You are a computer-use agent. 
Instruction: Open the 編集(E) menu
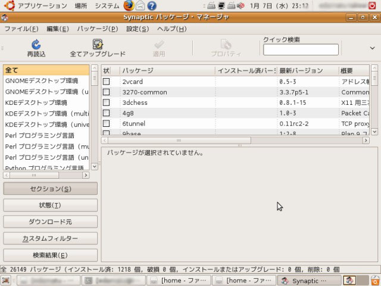pyautogui.click(x=58, y=29)
